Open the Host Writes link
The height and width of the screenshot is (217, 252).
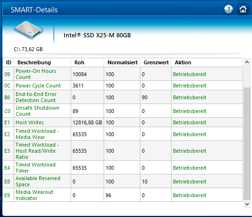(30, 122)
